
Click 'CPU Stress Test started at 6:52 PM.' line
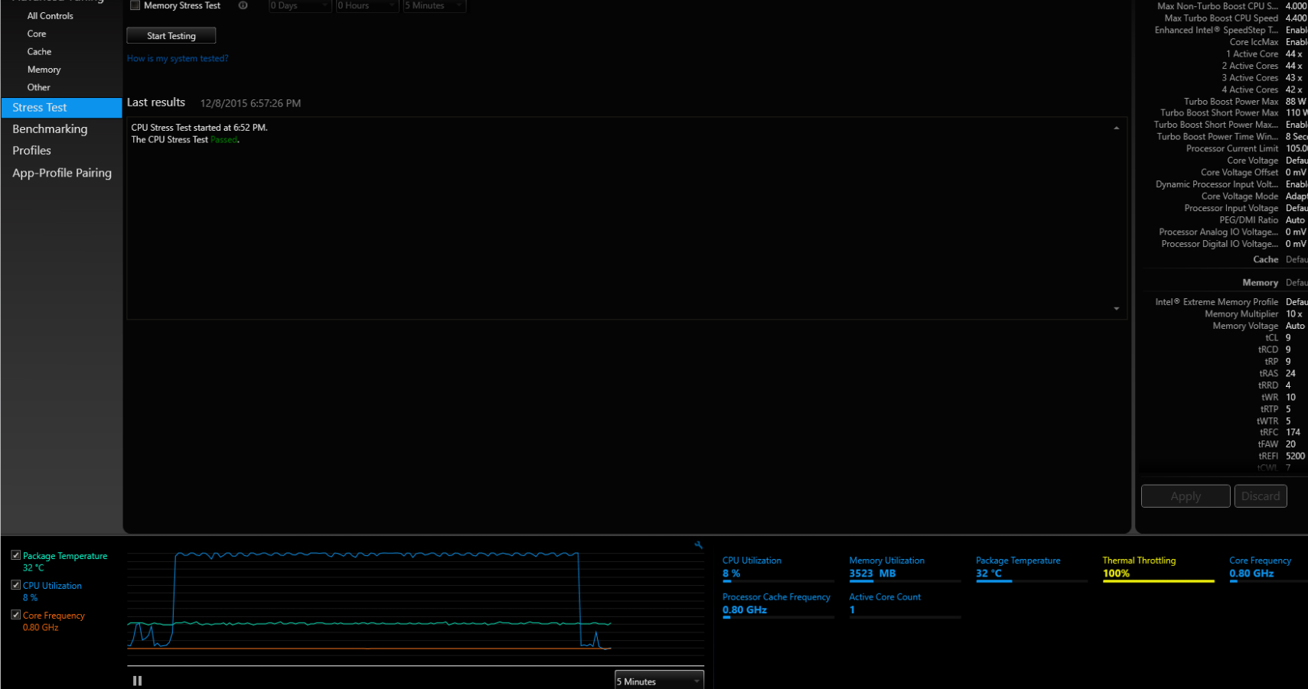tap(199, 128)
